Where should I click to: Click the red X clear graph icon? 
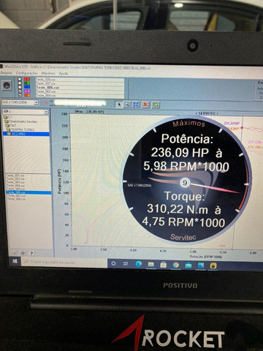[145, 105]
